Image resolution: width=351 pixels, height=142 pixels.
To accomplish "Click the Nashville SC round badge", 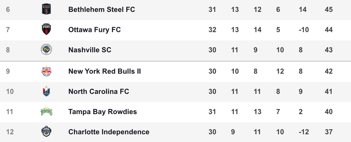I will tap(46, 49).
